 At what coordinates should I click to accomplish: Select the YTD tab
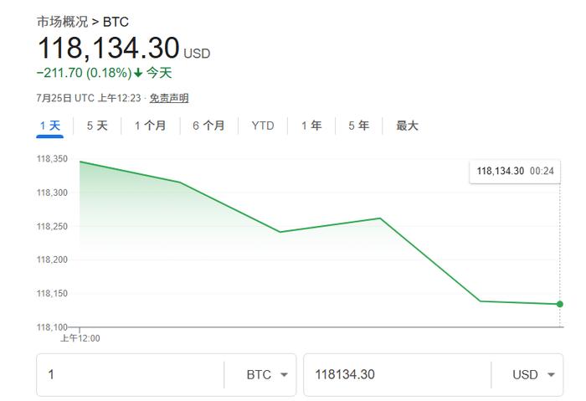tap(263, 126)
